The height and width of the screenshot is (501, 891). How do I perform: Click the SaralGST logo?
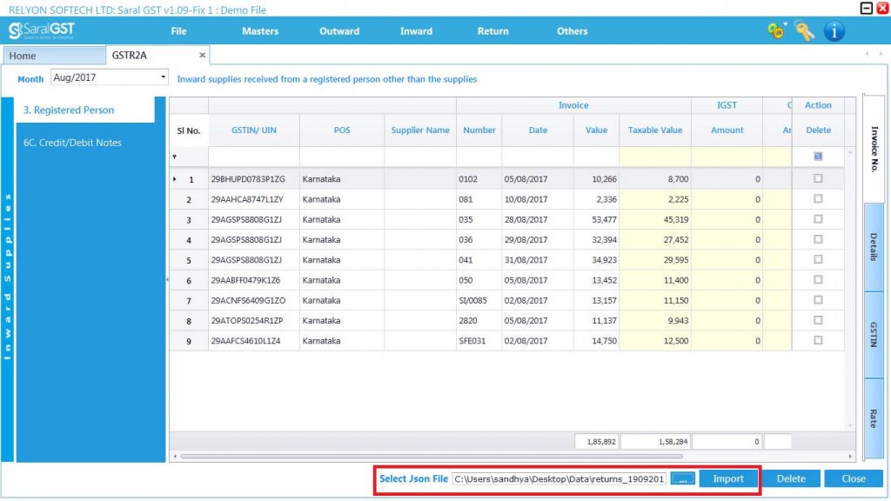[42, 30]
